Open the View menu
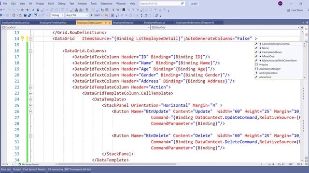The image size is (309, 173). point(22,3)
